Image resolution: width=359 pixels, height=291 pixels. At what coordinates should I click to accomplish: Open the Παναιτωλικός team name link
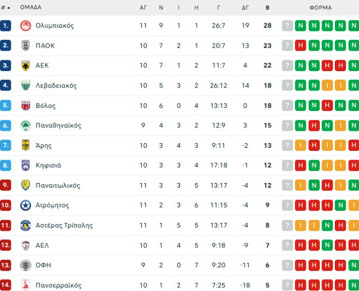[58, 185]
